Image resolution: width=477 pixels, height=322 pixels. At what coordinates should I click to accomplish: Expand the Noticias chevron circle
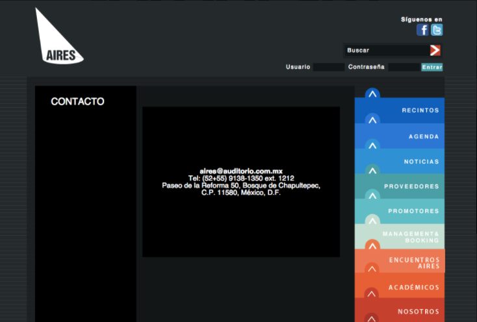pos(372,145)
